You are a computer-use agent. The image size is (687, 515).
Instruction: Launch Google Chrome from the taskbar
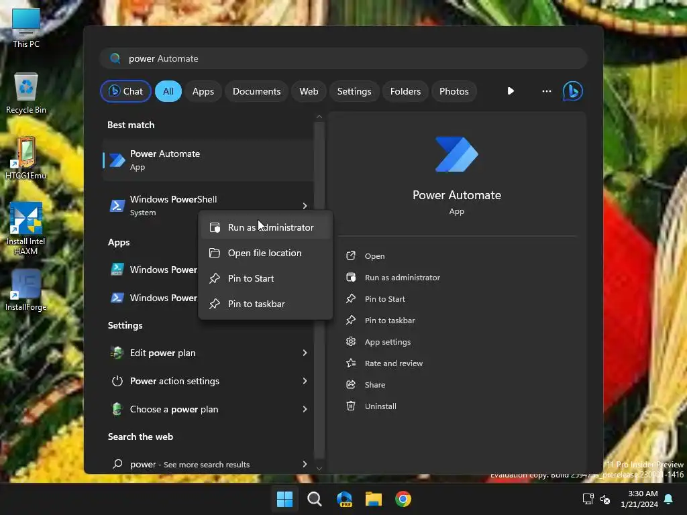pyautogui.click(x=403, y=499)
